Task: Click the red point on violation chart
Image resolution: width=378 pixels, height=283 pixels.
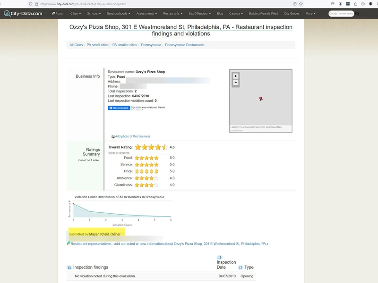Action: (x=73, y=204)
